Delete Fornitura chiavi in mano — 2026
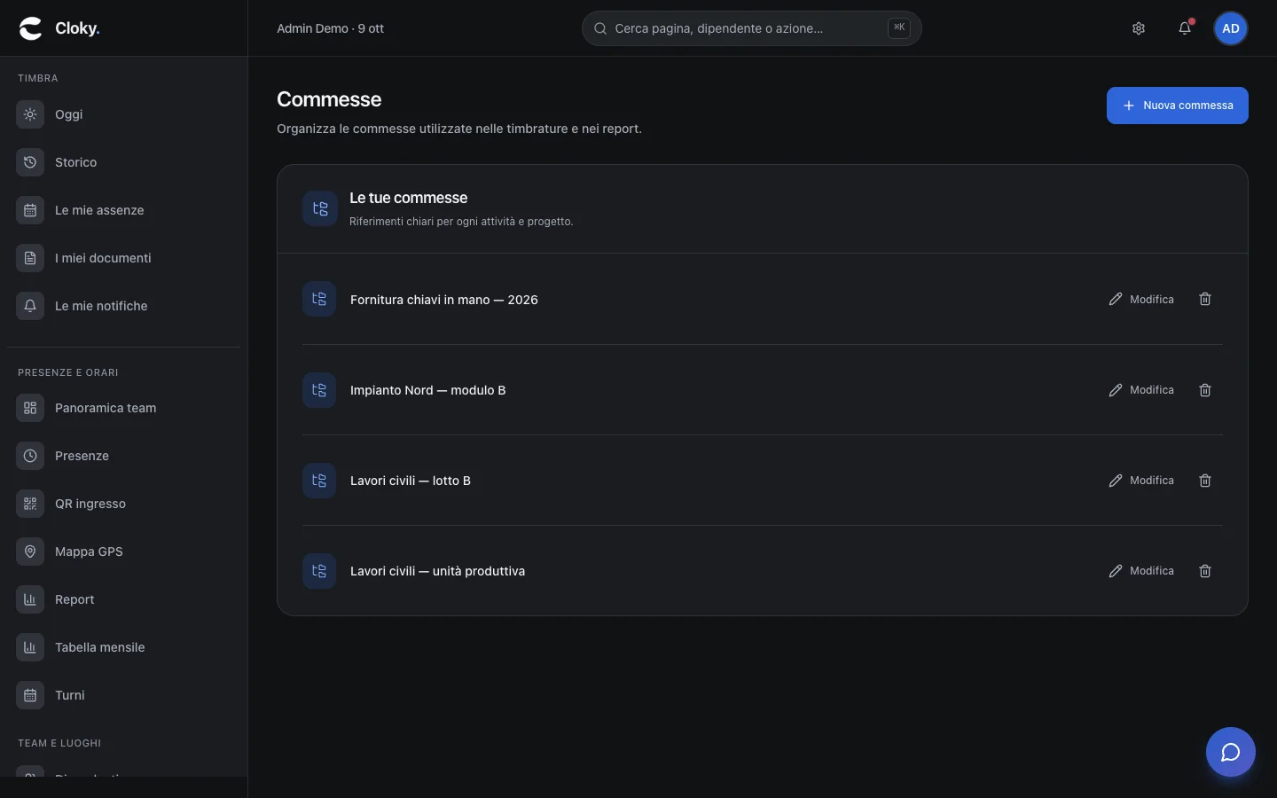 [1205, 299]
